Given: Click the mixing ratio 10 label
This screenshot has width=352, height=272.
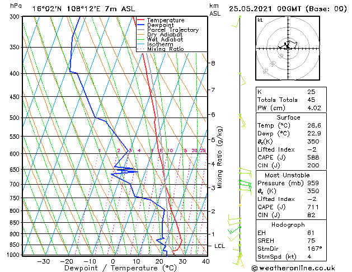Looking at the screenshot, I should coord(170,151).
